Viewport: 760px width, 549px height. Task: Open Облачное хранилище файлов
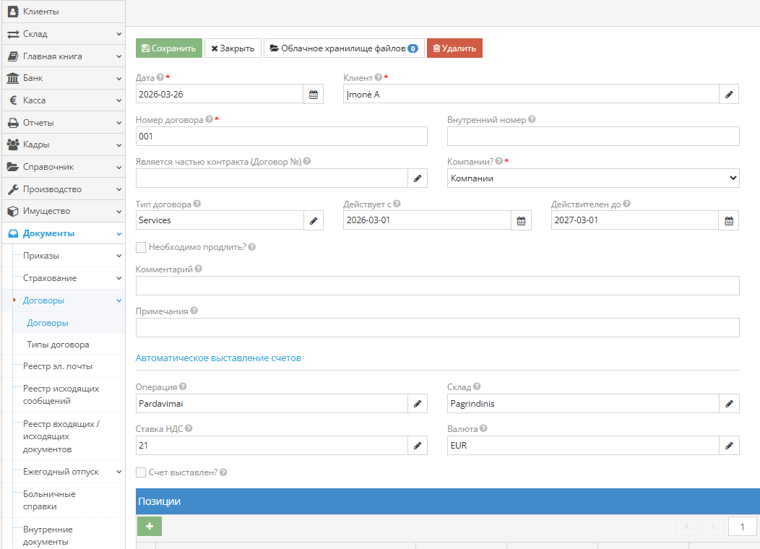(343, 48)
